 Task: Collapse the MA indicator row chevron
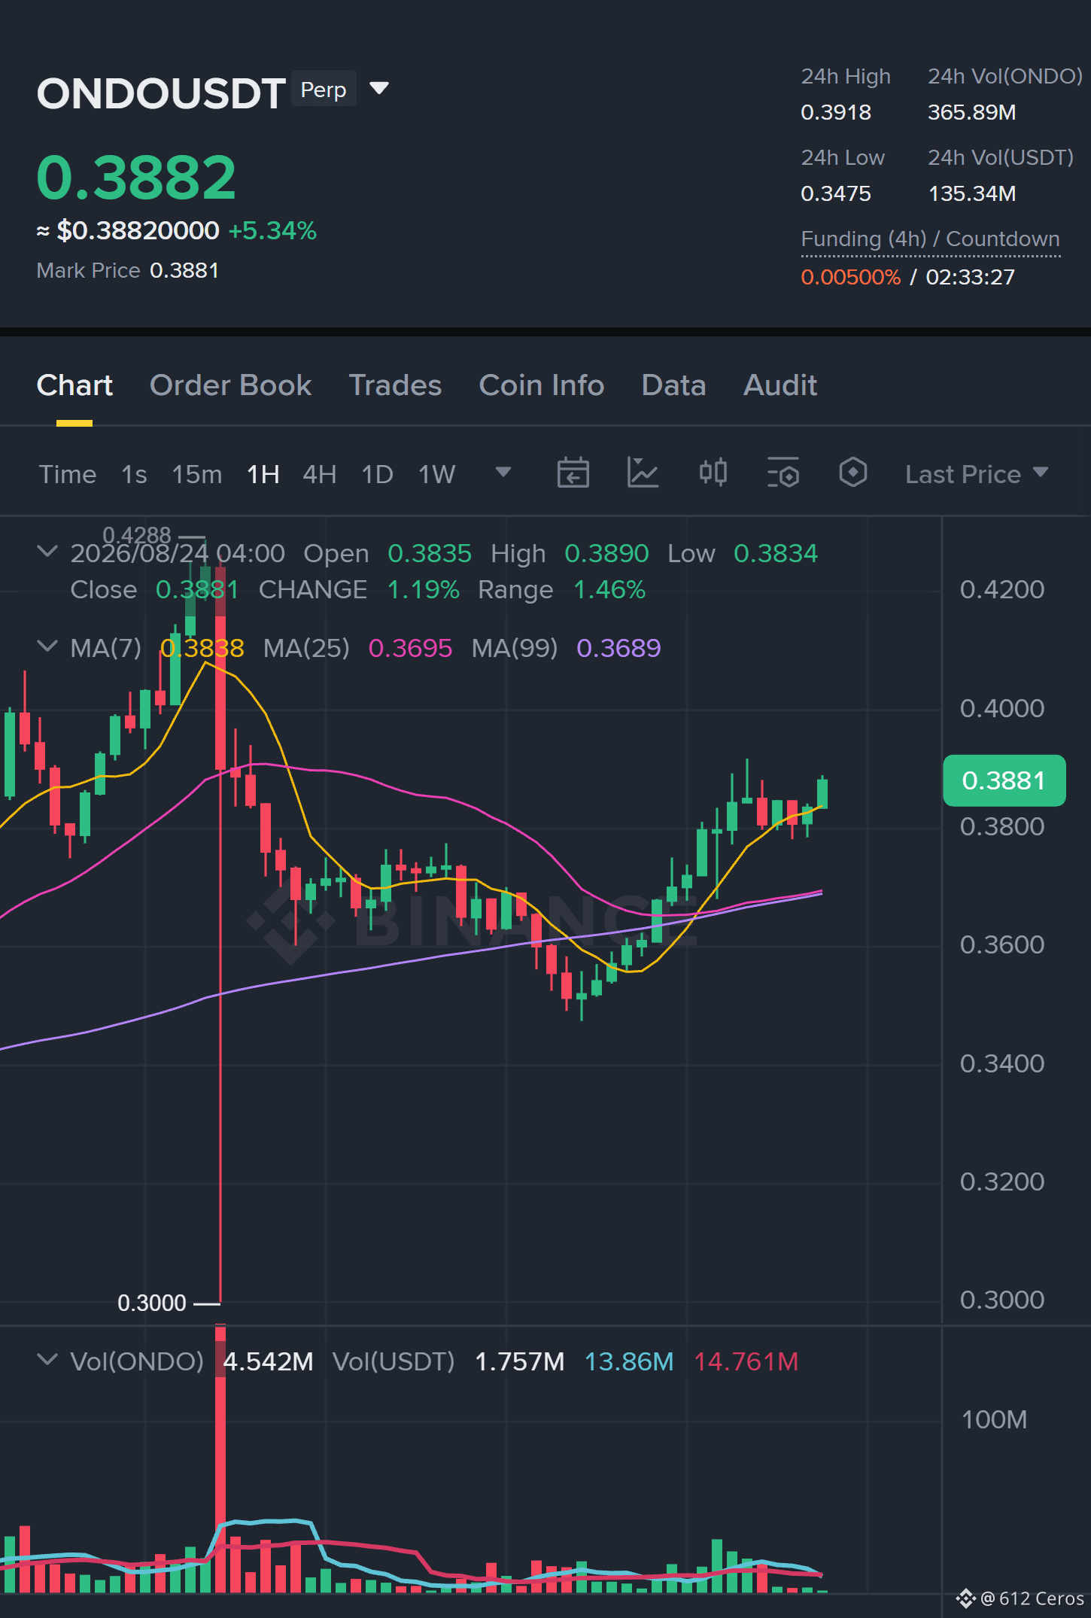tap(47, 646)
